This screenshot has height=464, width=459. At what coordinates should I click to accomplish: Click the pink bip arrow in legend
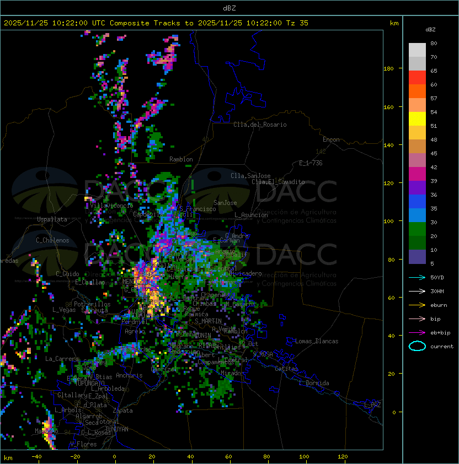pos(417,319)
